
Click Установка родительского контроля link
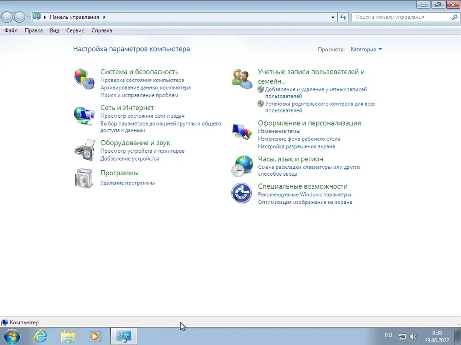(320, 107)
